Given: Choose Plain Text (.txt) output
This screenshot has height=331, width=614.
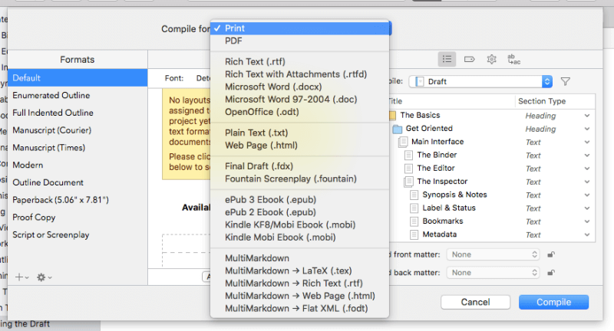Looking at the screenshot, I should (x=300, y=133).
